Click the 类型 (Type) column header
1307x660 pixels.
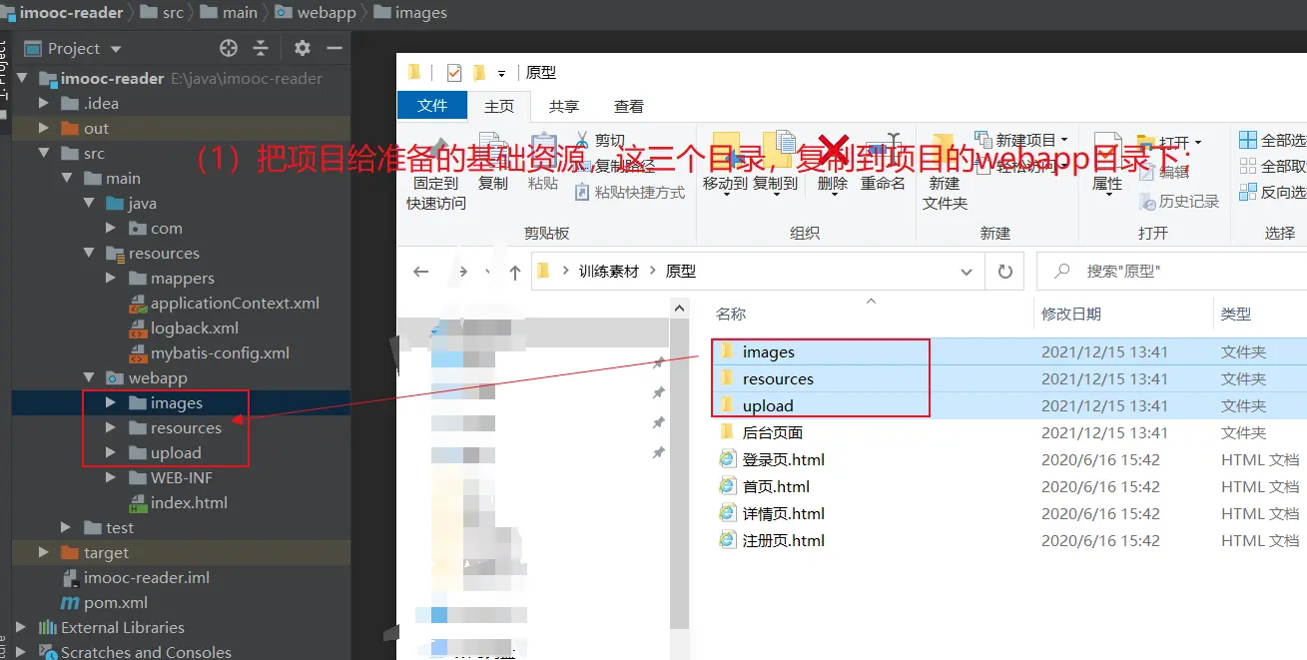point(1236,314)
